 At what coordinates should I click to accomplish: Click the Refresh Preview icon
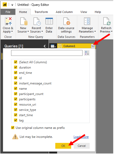[107, 21]
